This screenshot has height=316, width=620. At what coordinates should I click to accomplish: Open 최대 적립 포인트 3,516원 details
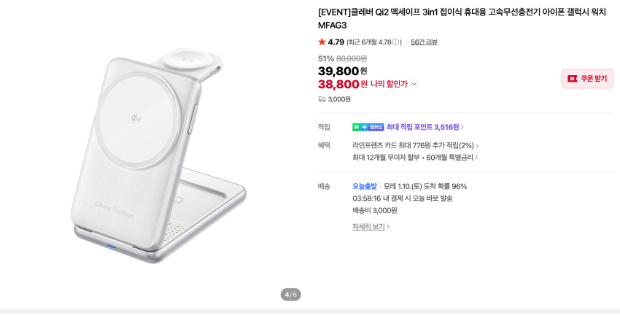[x=425, y=127]
